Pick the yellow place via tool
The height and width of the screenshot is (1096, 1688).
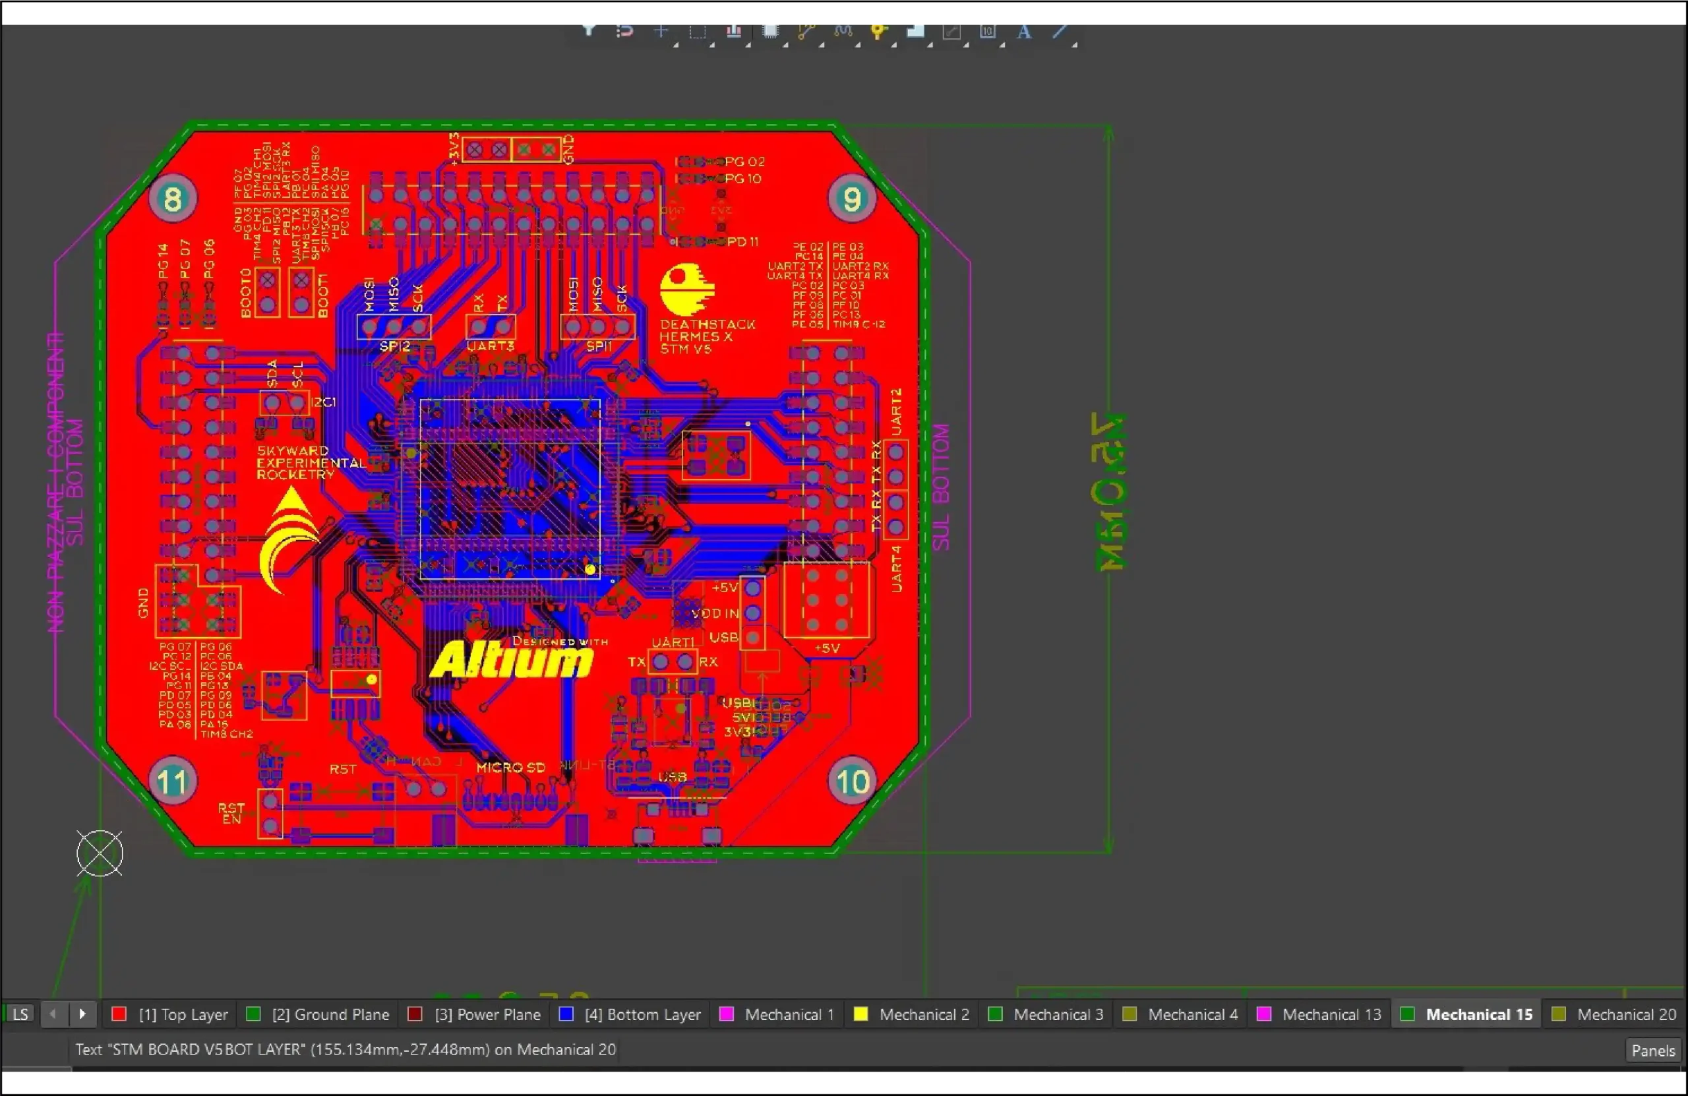pos(879,31)
